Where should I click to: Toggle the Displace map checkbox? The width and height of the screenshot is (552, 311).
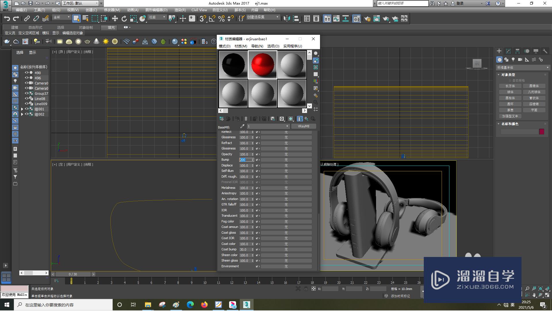pos(257,166)
